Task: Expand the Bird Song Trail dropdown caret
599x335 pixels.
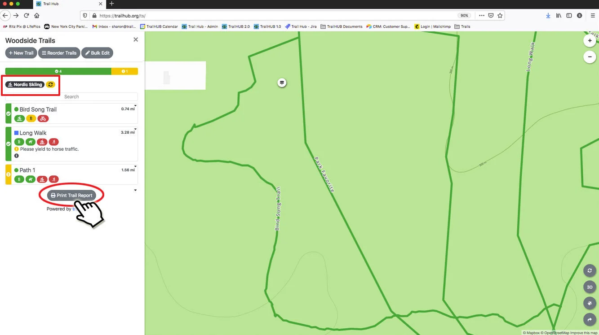Action: point(135,106)
